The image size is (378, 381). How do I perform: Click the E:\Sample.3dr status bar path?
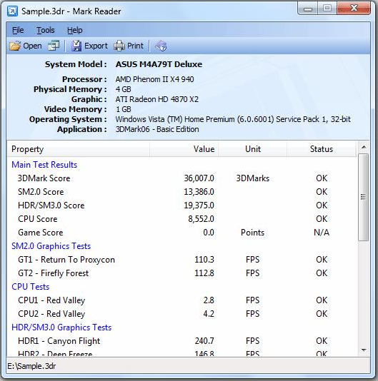coord(31,366)
